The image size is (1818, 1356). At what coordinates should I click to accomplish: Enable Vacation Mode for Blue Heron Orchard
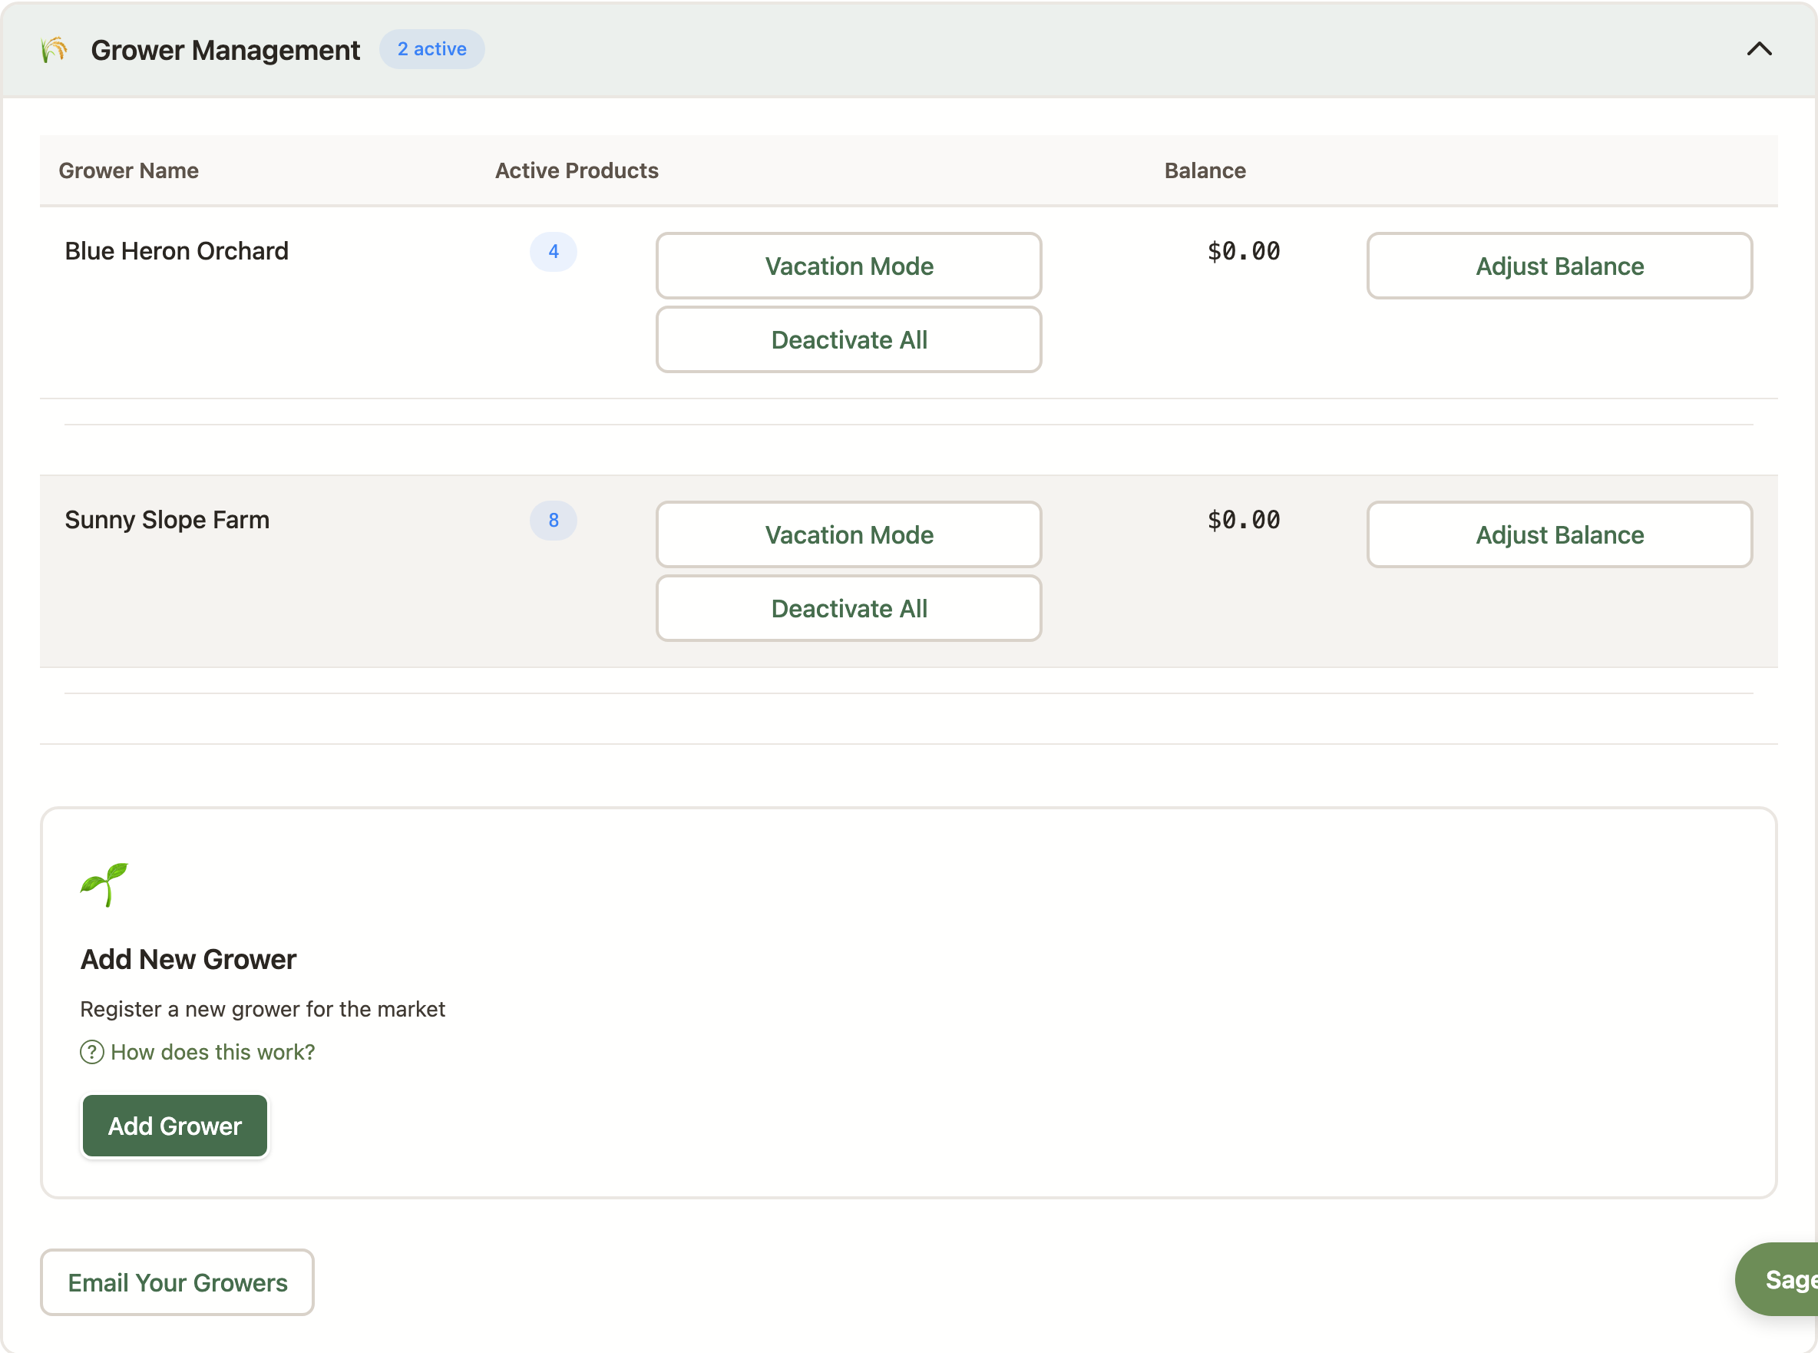pyautogui.click(x=848, y=266)
